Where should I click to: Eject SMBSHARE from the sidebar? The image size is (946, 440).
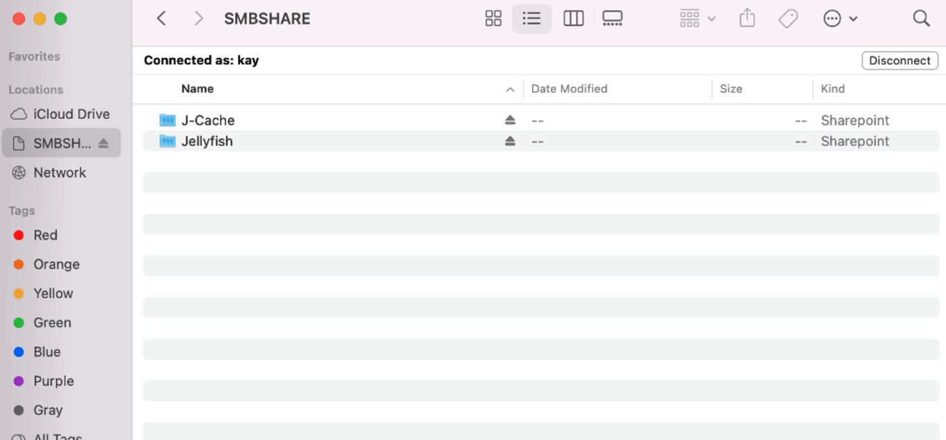coord(103,143)
